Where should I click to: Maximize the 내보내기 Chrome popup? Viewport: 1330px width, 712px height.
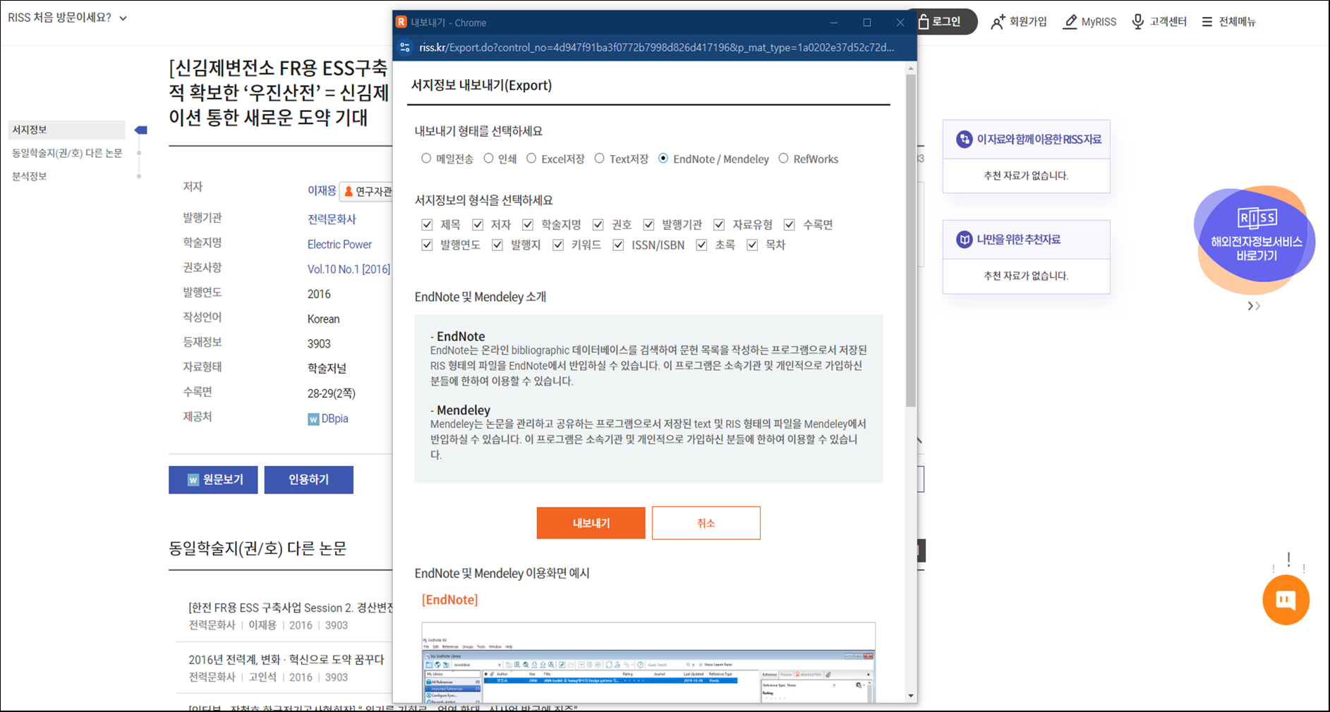(x=867, y=23)
